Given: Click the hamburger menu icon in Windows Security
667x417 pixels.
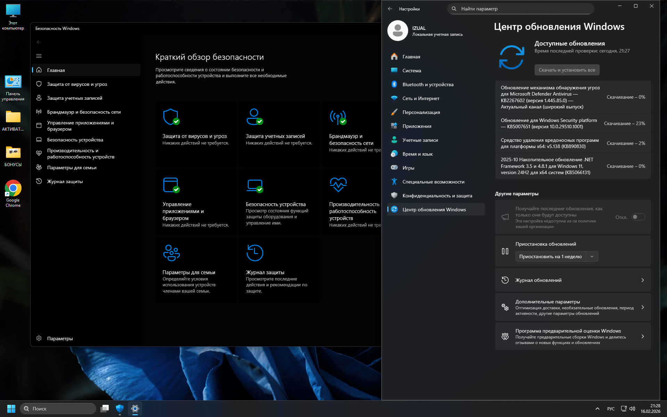Looking at the screenshot, I should pos(39,56).
